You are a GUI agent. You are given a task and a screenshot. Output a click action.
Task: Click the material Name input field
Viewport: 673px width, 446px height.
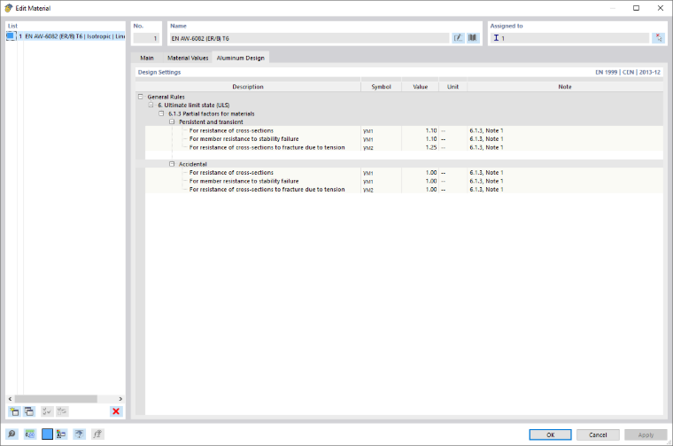309,38
